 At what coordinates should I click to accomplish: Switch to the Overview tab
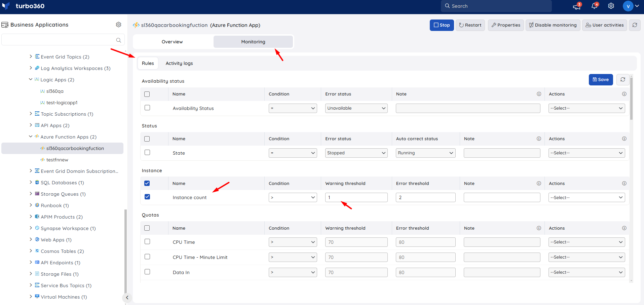coord(172,42)
